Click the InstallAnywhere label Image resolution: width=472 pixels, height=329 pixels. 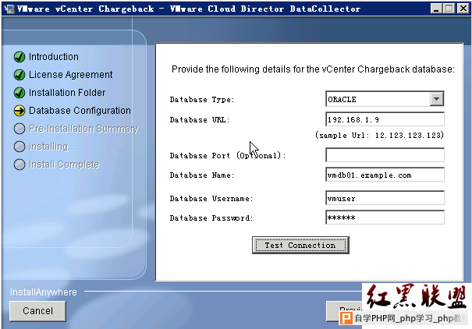(44, 292)
